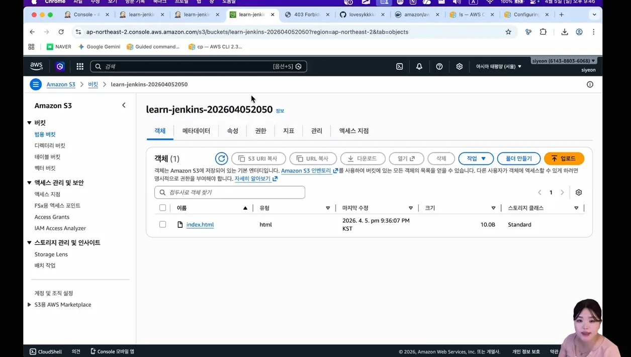631x357 pixels.
Task: Open Chrome tab search dropdown
Action: [594, 15]
